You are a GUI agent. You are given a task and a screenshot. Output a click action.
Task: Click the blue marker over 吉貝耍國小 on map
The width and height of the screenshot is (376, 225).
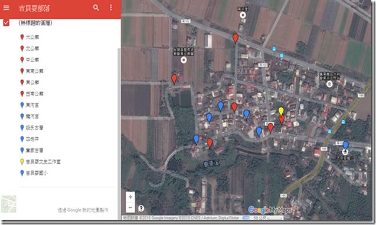345,145
